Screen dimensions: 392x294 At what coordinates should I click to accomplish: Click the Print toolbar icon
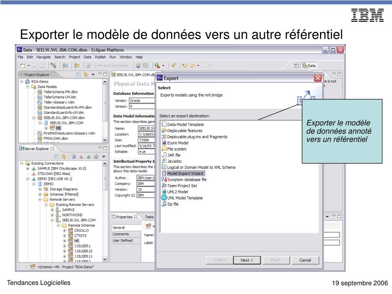click(42, 65)
